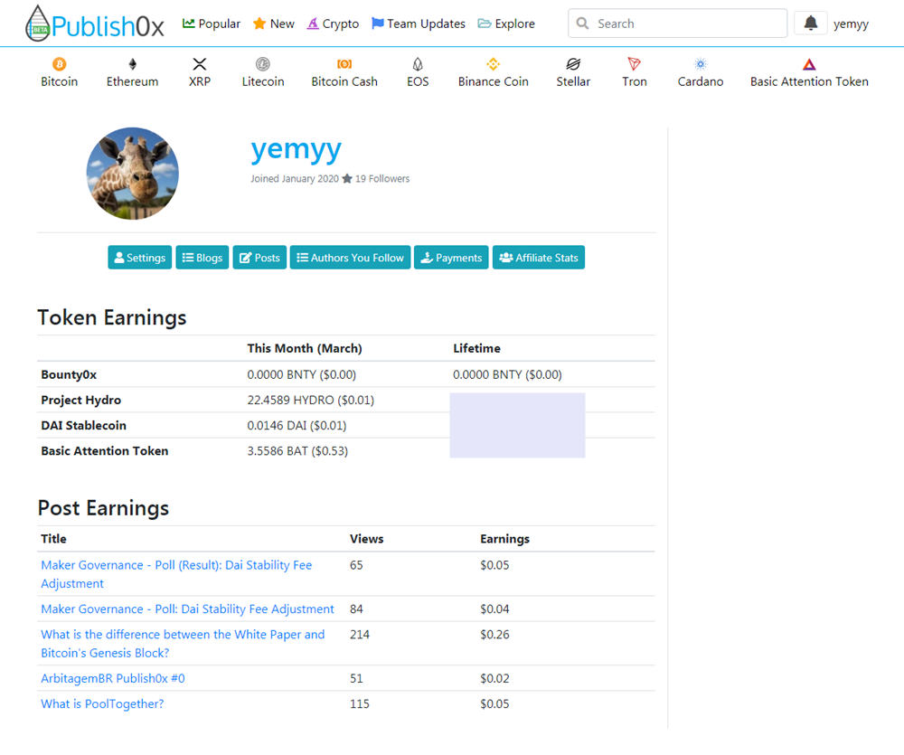Click the yemyy profile heading
Image resolution: width=904 pixels, height=755 pixels.
coord(297,149)
